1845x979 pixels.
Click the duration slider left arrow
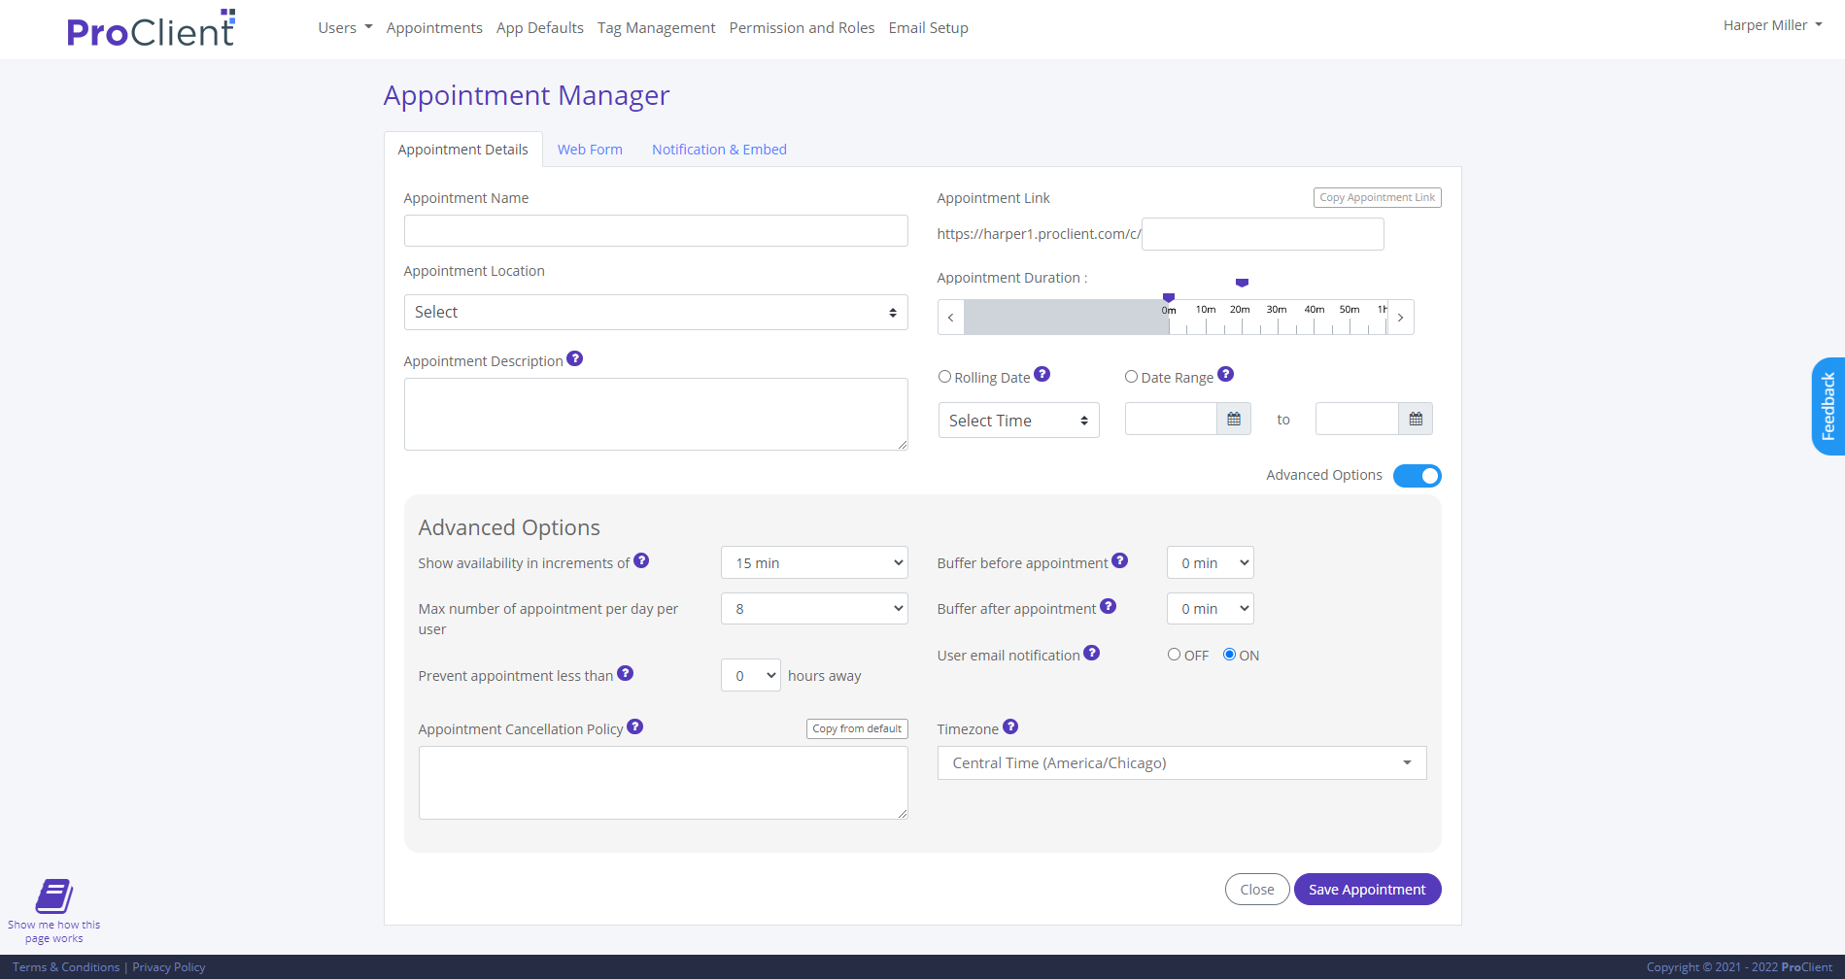tap(951, 318)
